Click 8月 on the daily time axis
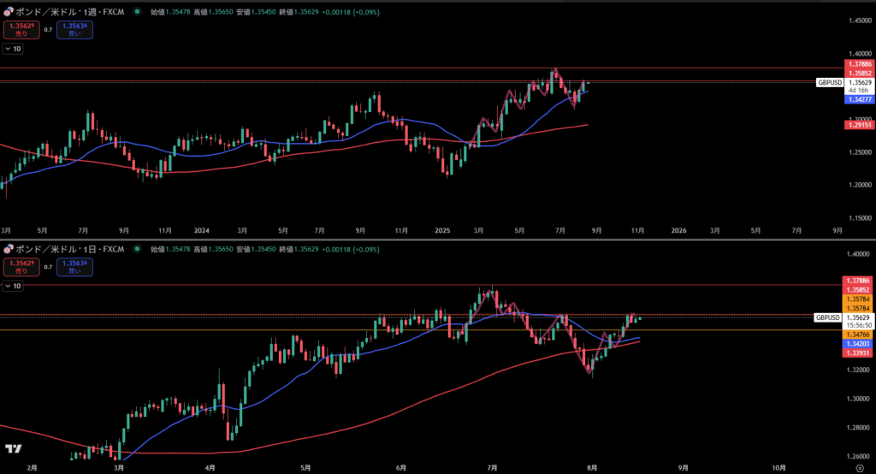 592,468
